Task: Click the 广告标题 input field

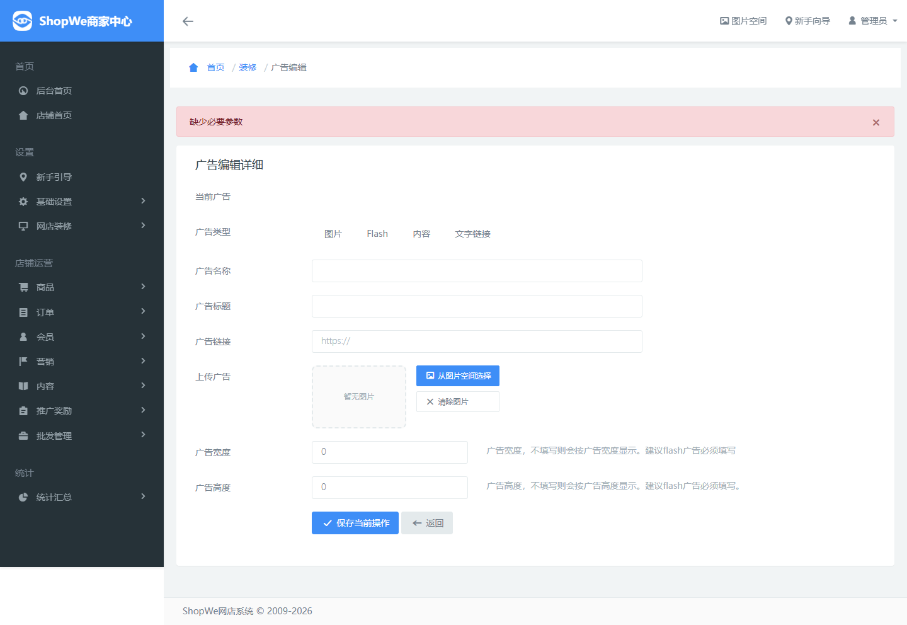Action: click(x=477, y=306)
